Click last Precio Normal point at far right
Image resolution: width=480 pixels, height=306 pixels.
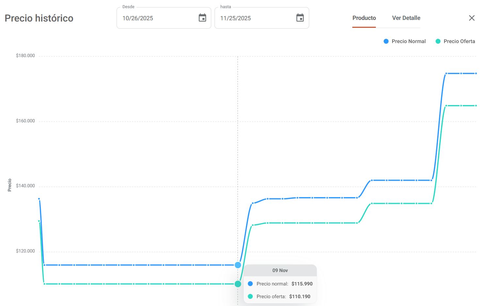tap(476, 73)
